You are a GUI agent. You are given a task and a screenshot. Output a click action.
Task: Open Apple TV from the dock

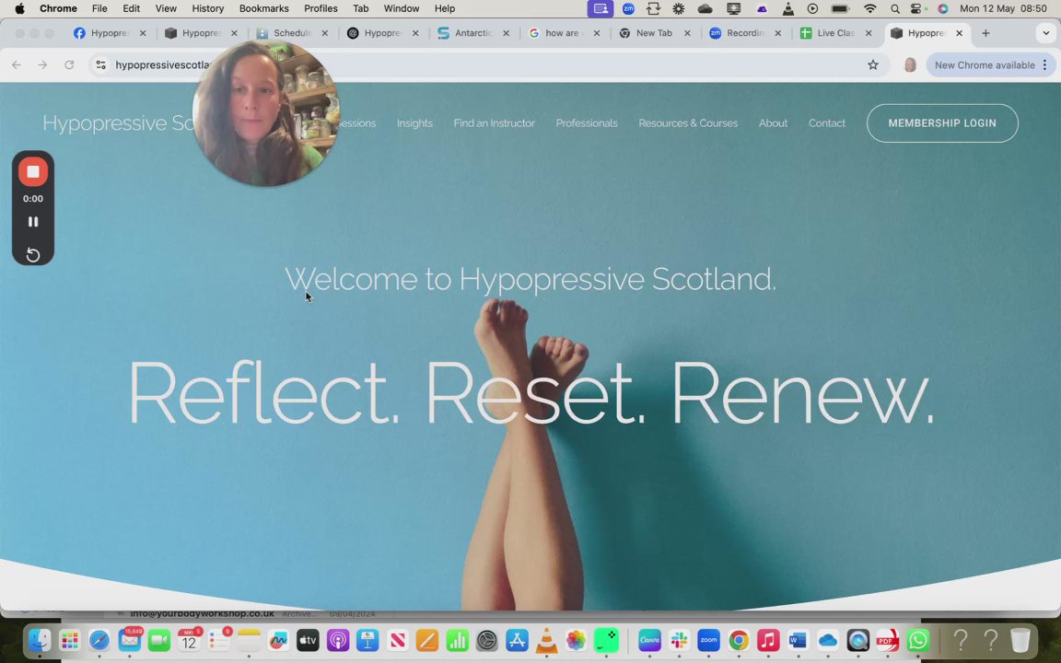[308, 640]
